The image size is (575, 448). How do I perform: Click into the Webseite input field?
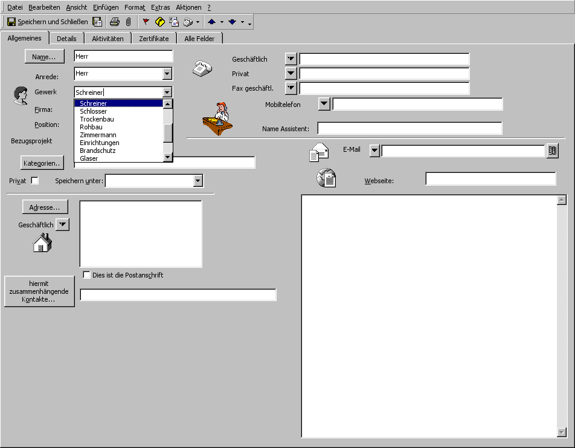(490, 179)
